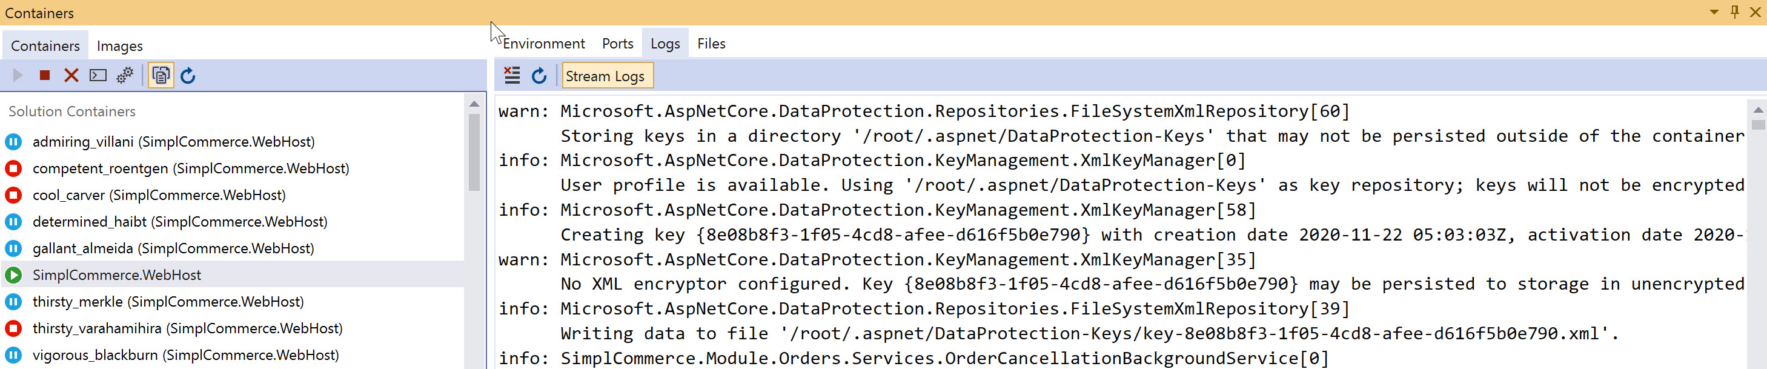
Task: Switch to the Images tab
Action: [119, 46]
